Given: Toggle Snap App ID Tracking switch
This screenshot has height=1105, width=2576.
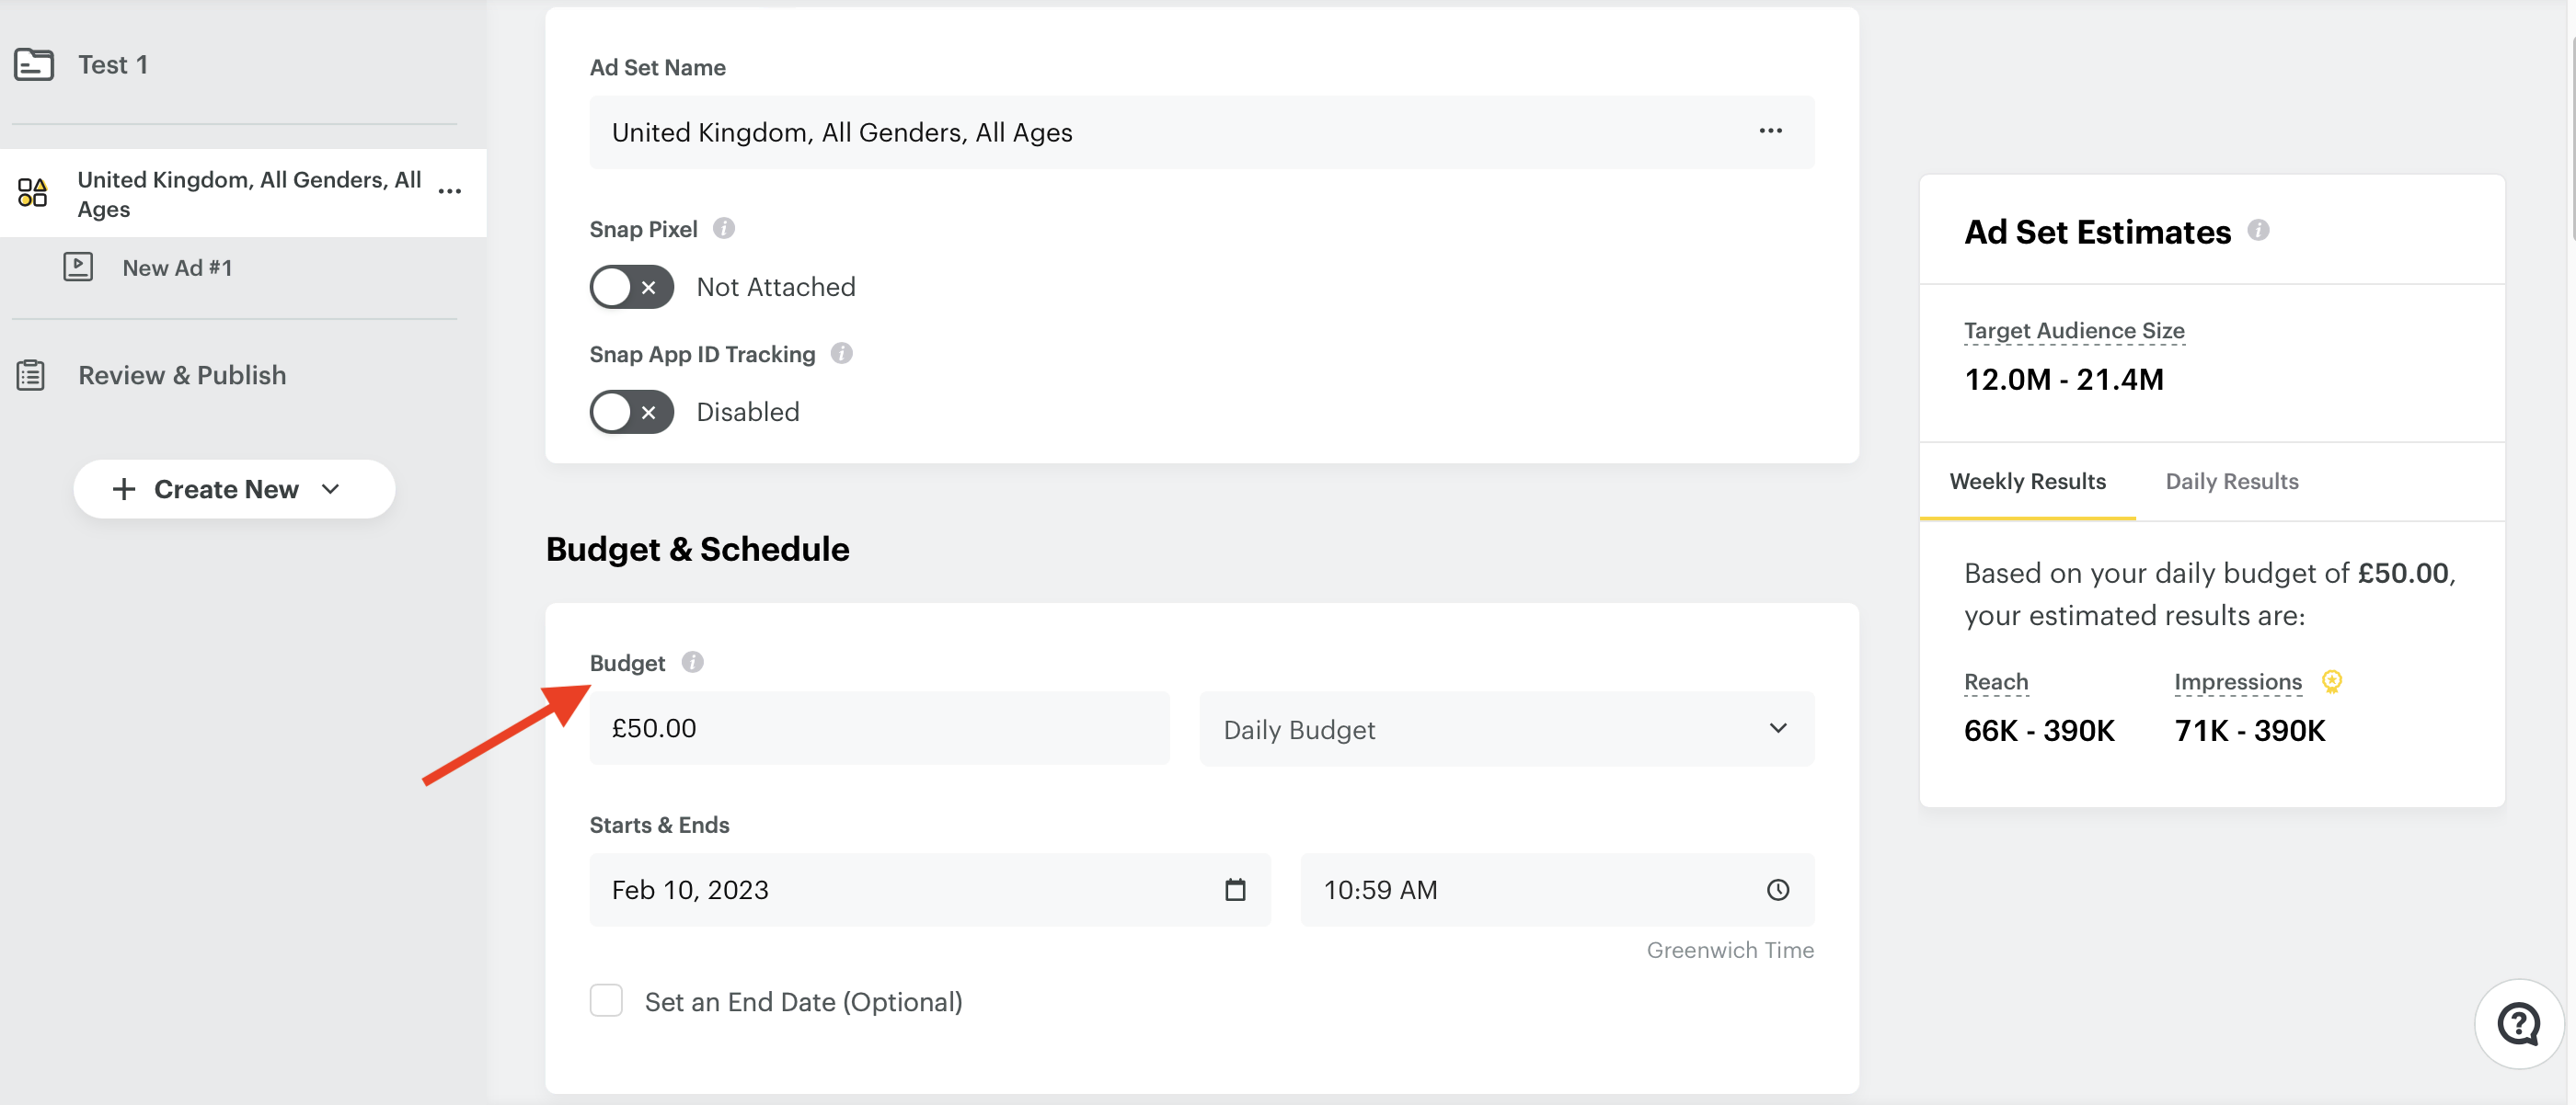Looking at the screenshot, I should coord(631,412).
